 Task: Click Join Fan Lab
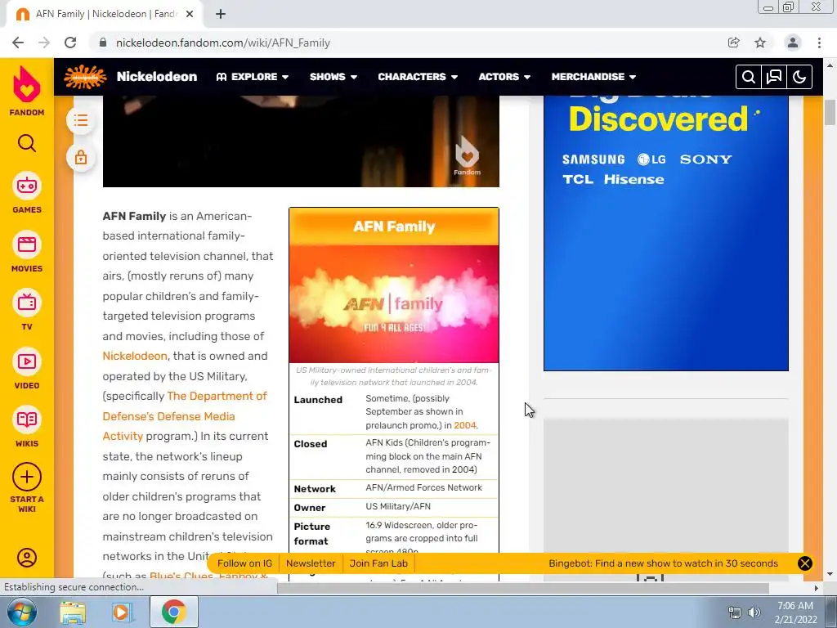point(378,563)
